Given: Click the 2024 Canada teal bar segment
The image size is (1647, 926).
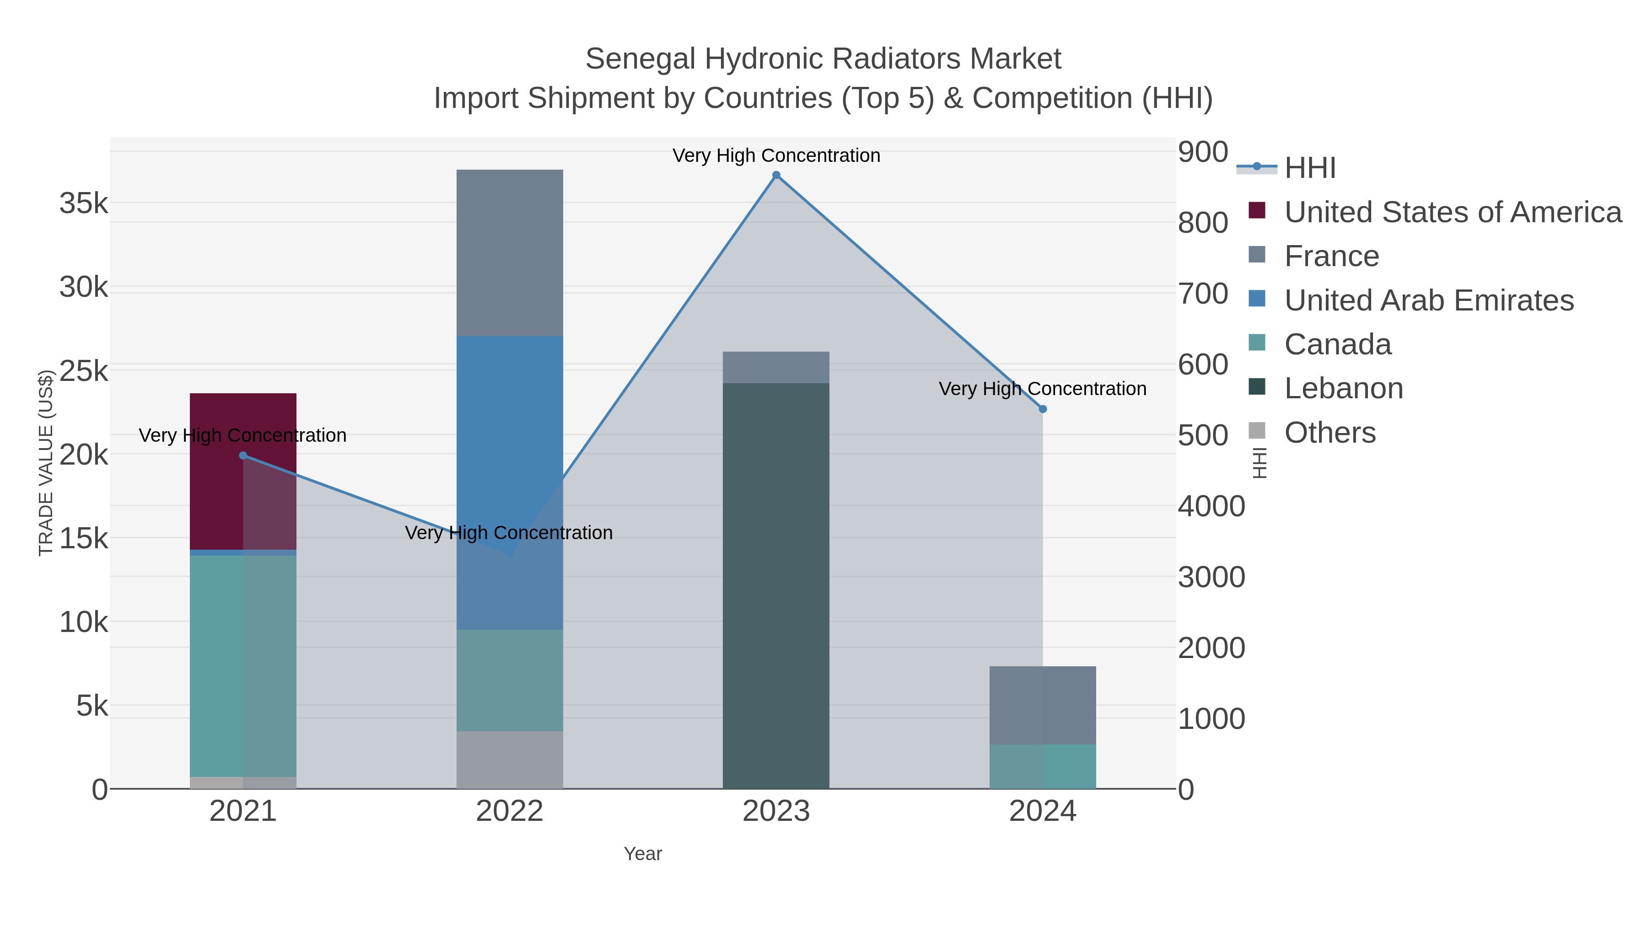Looking at the screenshot, I should (x=1043, y=767).
